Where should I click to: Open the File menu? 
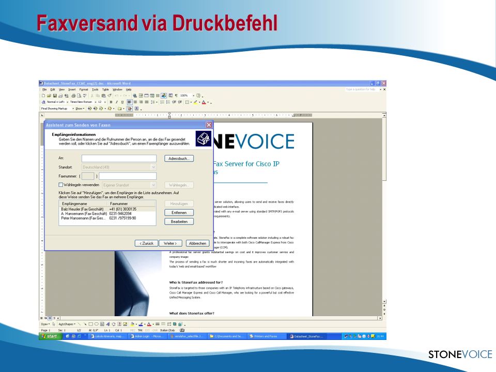click(x=44, y=89)
